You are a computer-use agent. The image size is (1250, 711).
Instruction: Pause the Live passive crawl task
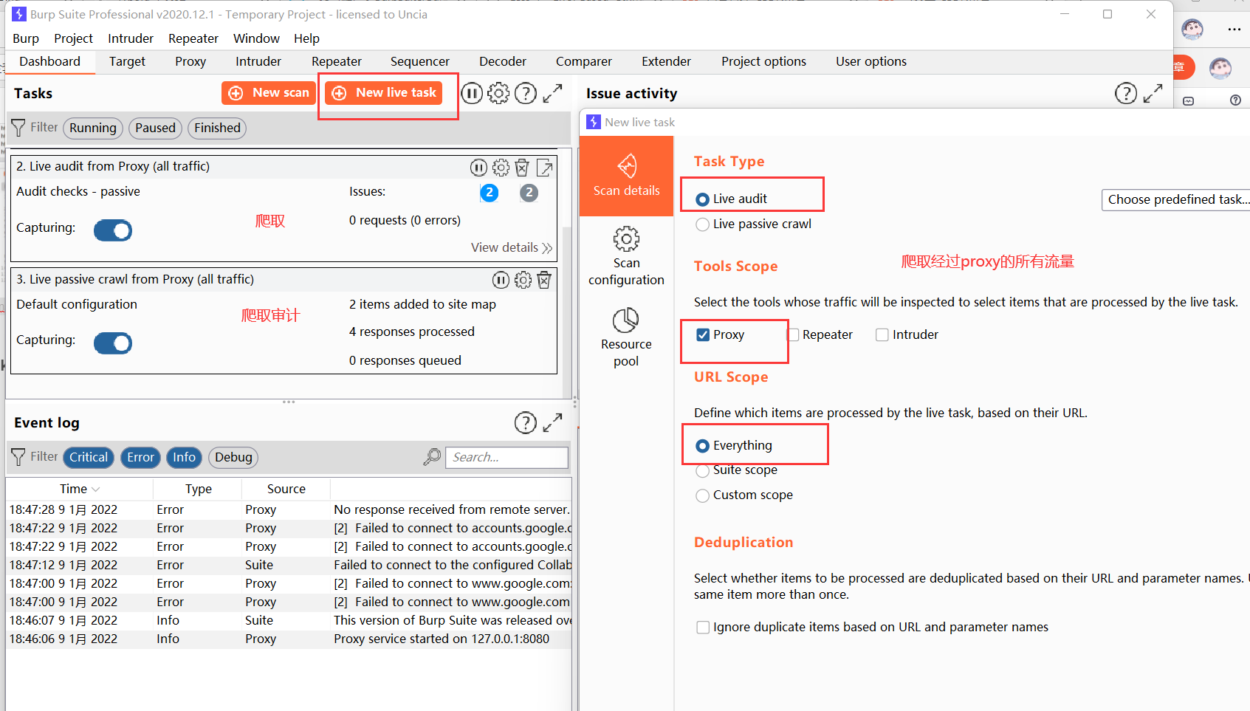click(x=501, y=281)
